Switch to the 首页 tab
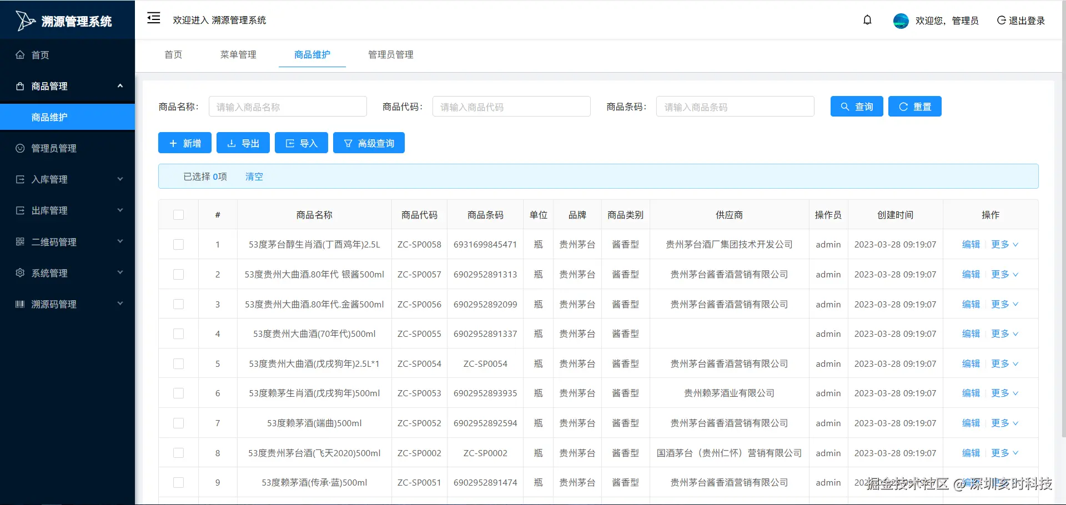 tap(173, 54)
